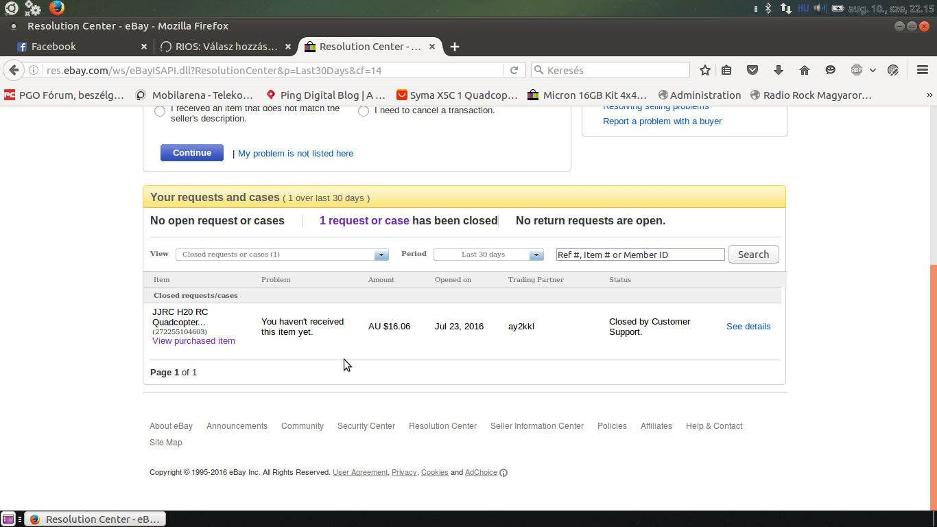Image resolution: width=937 pixels, height=527 pixels.
Task: Click JJRC H20 RC Quadcopter item name
Action: click(180, 317)
